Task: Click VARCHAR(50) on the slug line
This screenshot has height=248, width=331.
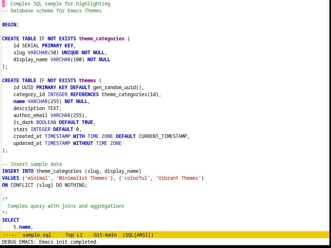Action: (x=43, y=52)
